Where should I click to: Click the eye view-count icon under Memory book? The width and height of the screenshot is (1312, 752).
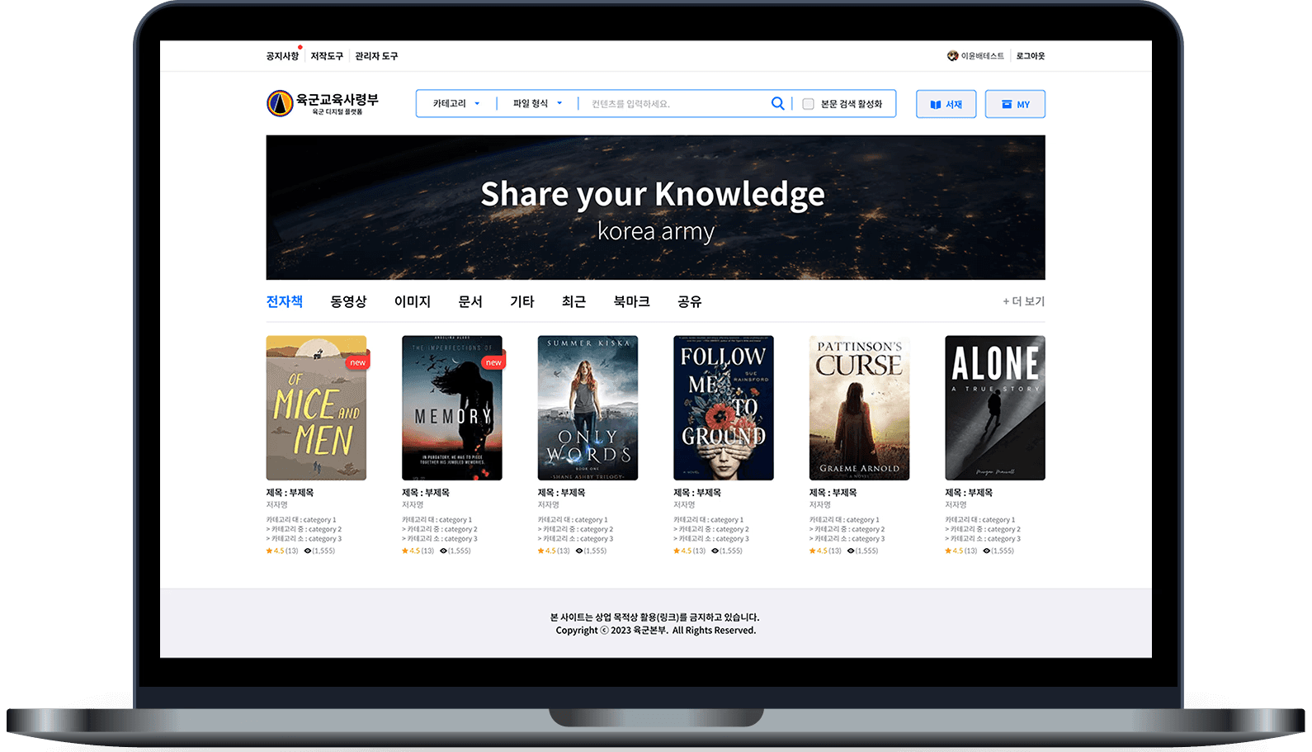443,551
